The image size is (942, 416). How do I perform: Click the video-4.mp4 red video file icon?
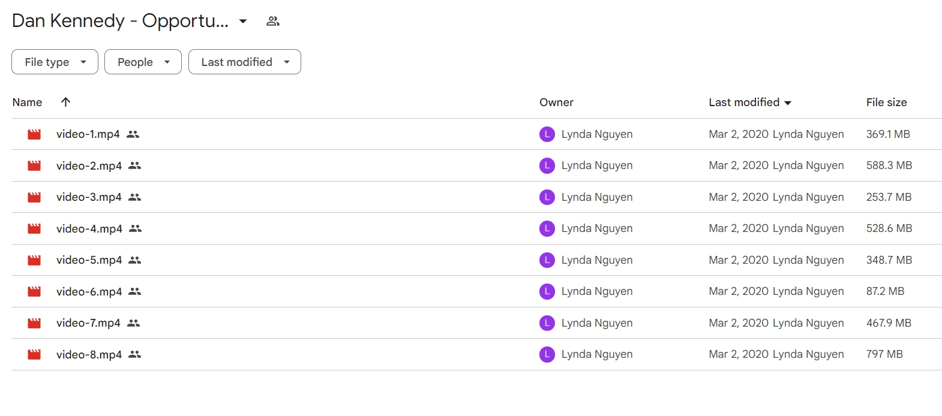point(34,228)
